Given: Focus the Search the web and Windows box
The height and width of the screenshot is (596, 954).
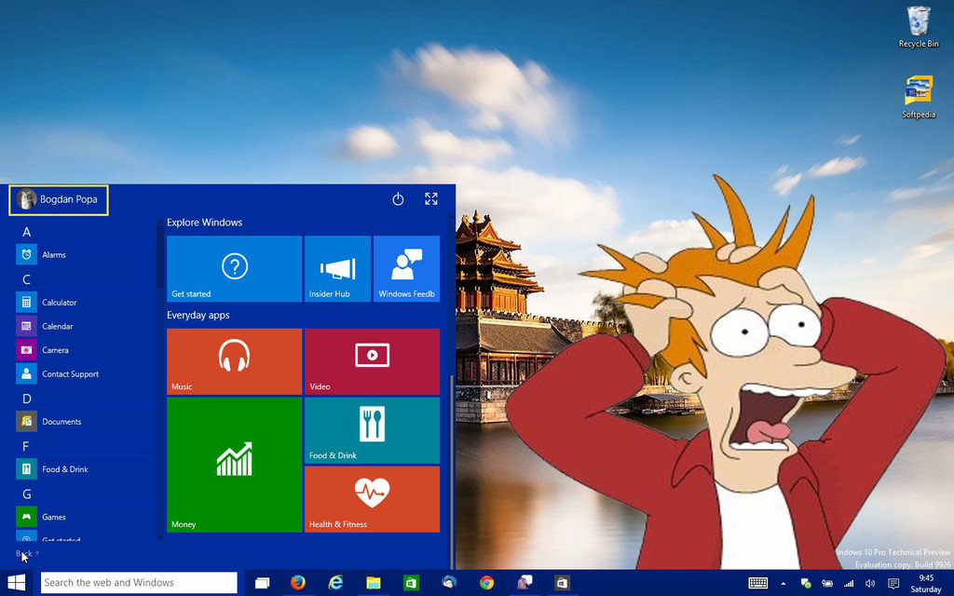Looking at the screenshot, I should (139, 583).
